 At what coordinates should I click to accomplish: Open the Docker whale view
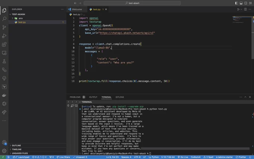pos(4,95)
